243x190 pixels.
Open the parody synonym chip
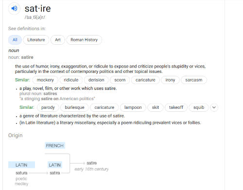tap(48, 107)
